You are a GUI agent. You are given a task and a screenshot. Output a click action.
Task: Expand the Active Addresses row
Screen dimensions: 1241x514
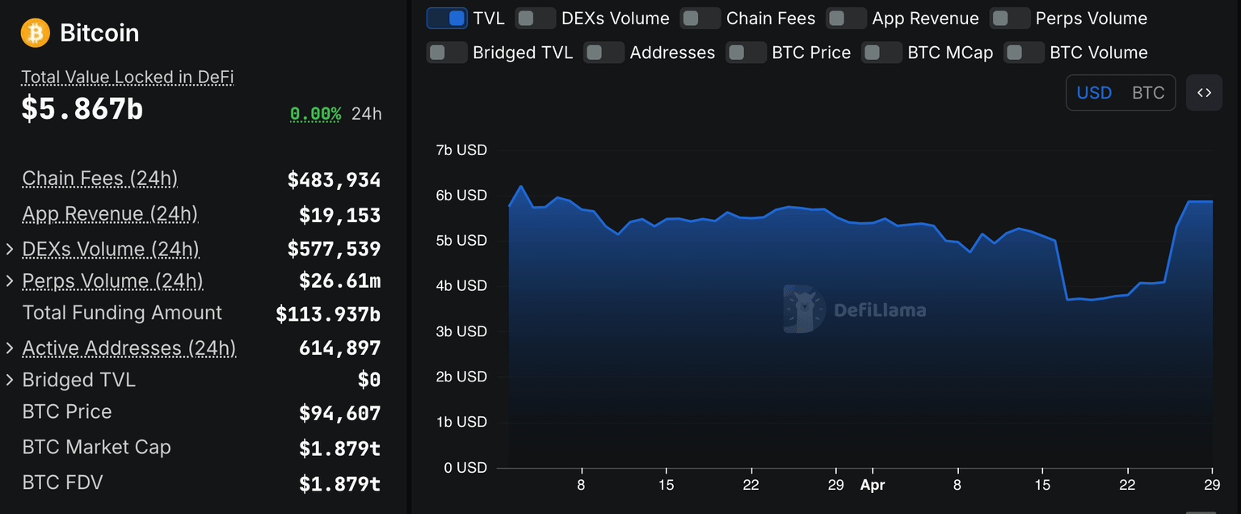click(x=9, y=348)
